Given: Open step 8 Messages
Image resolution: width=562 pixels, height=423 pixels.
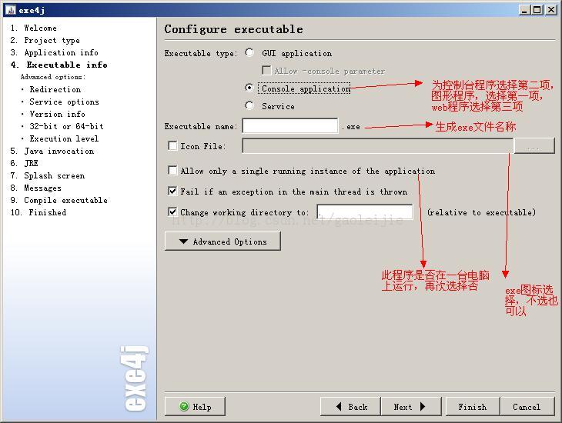Looking at the screenshot, I should (36, 188).
